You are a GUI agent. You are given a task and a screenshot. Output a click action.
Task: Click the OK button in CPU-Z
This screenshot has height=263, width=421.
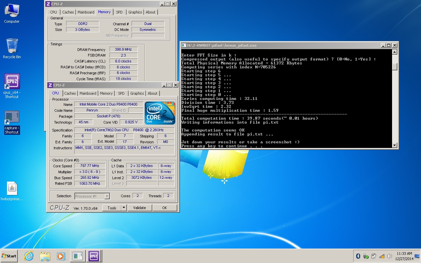coord(164,208)
